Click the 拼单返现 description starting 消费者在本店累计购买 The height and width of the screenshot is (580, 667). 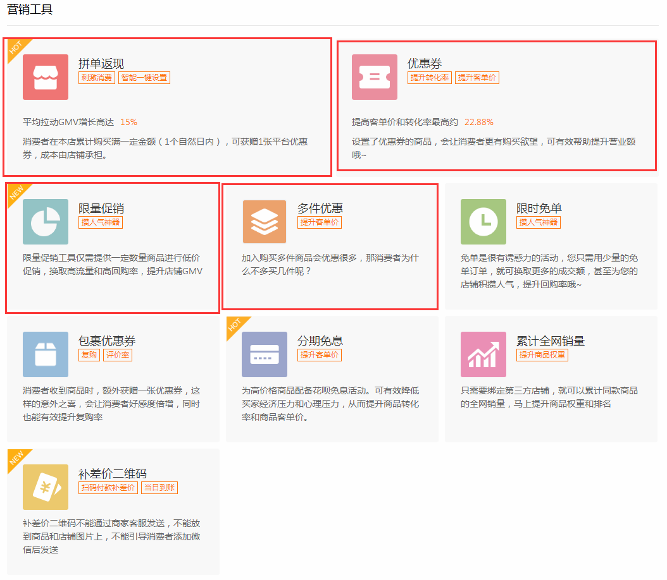click(x=165, y=148)
